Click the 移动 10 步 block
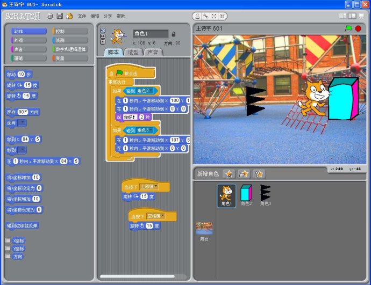This screenshot has height=285, width=371. point(19,75)
